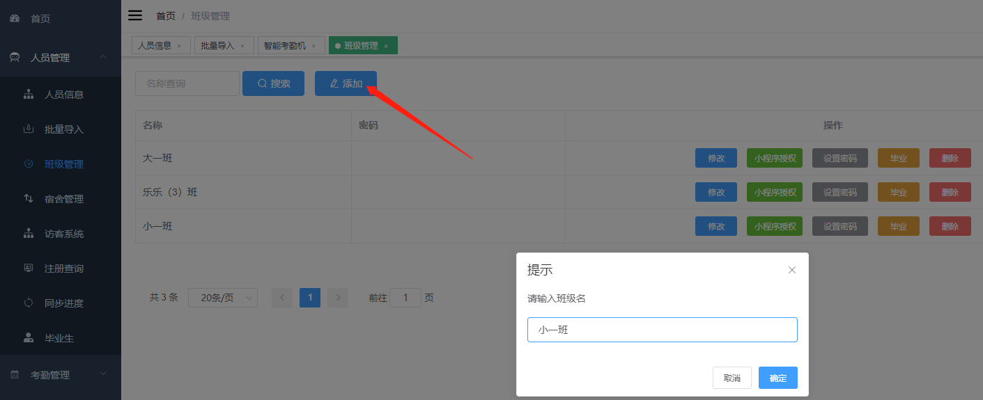Image resolution: width=983 pixels, height=400 pixels.
Task: Click 删除 for 大一班
Action: [950, 158]
